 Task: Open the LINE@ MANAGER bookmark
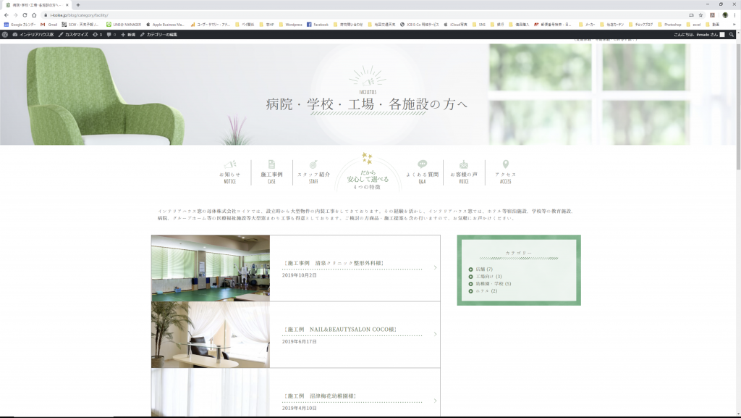coord(123,25)
